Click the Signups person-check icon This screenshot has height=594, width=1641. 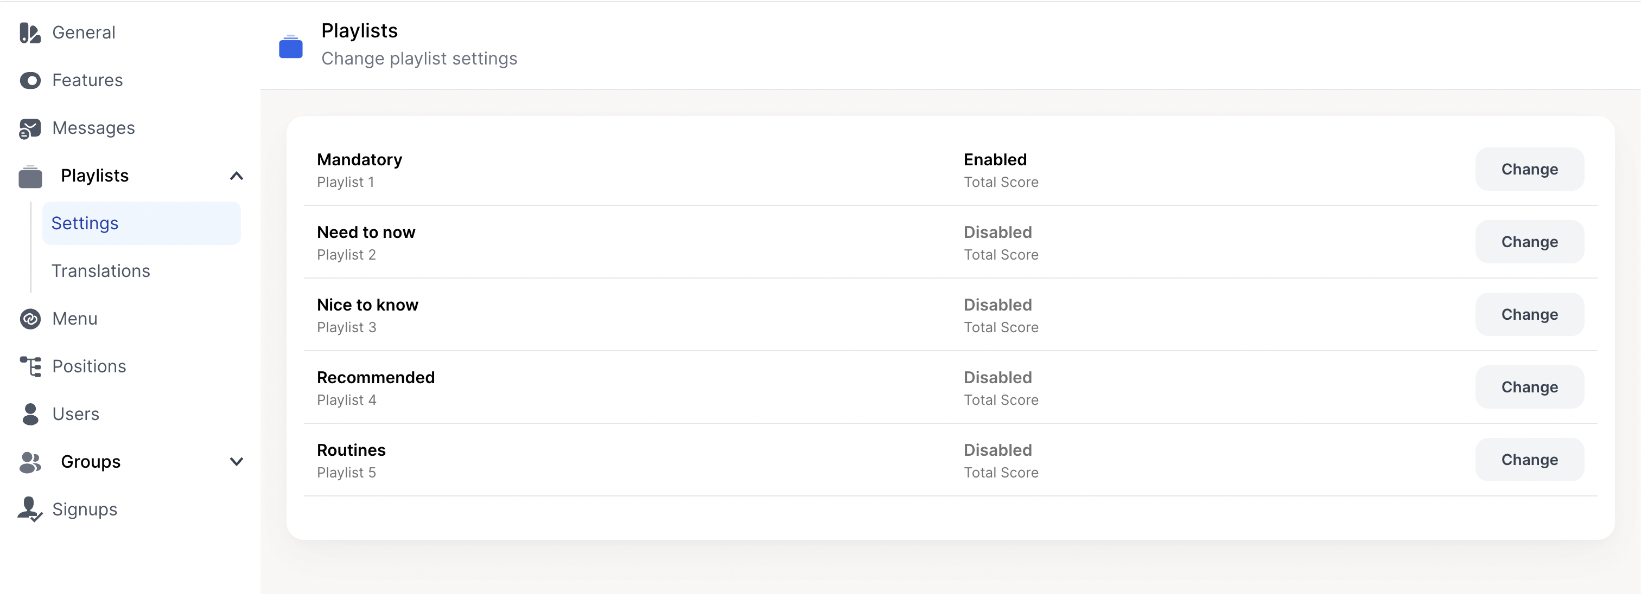tap(30, 509)
